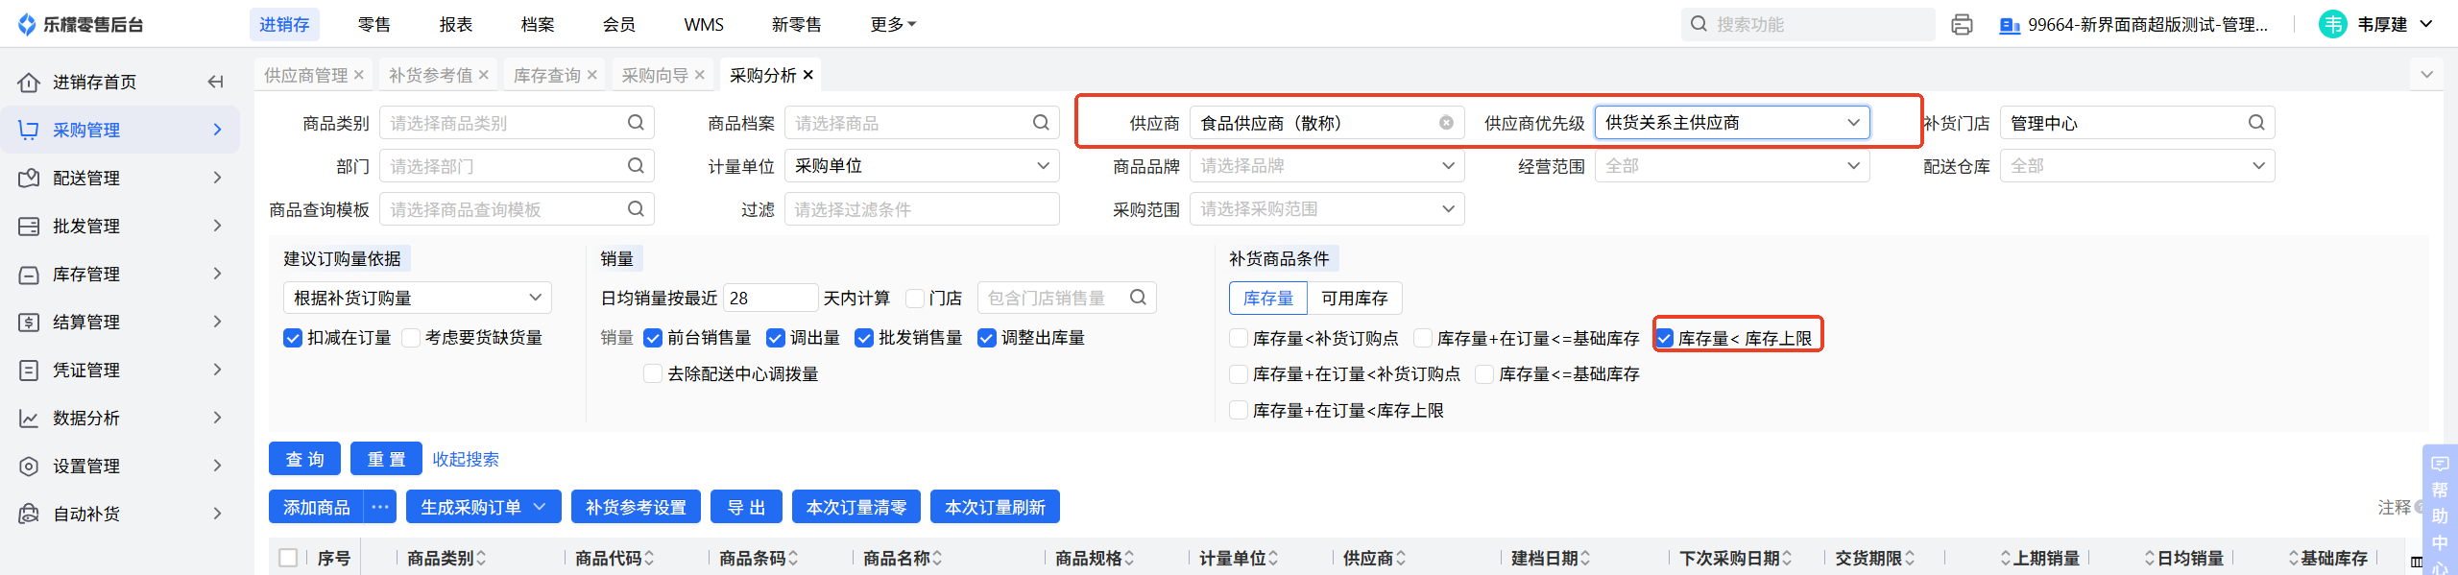Click the 导出 button
Image resolution: width=2458 pixels, height=575 pixels.
coord(746,507)
